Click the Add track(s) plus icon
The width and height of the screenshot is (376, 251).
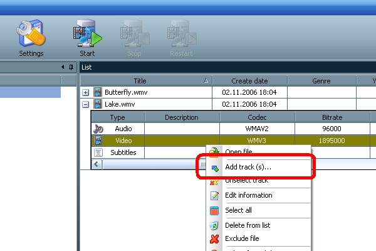[214, 168]
